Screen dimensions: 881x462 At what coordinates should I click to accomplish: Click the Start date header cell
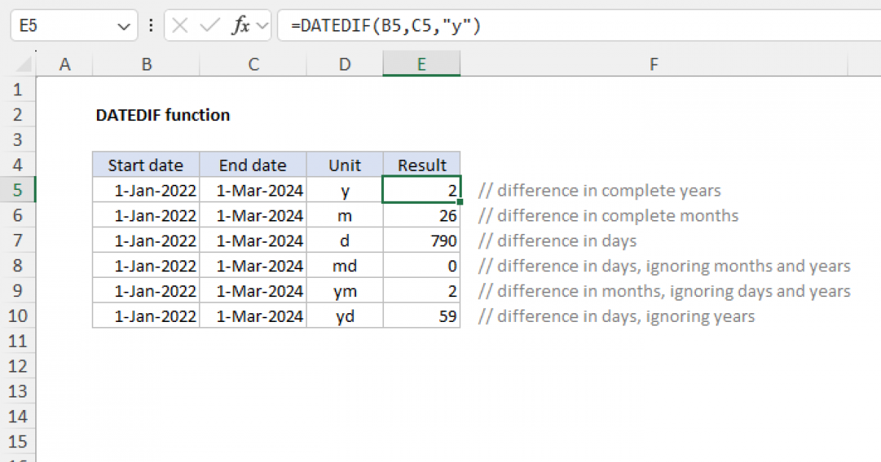(x=145, y=165)
